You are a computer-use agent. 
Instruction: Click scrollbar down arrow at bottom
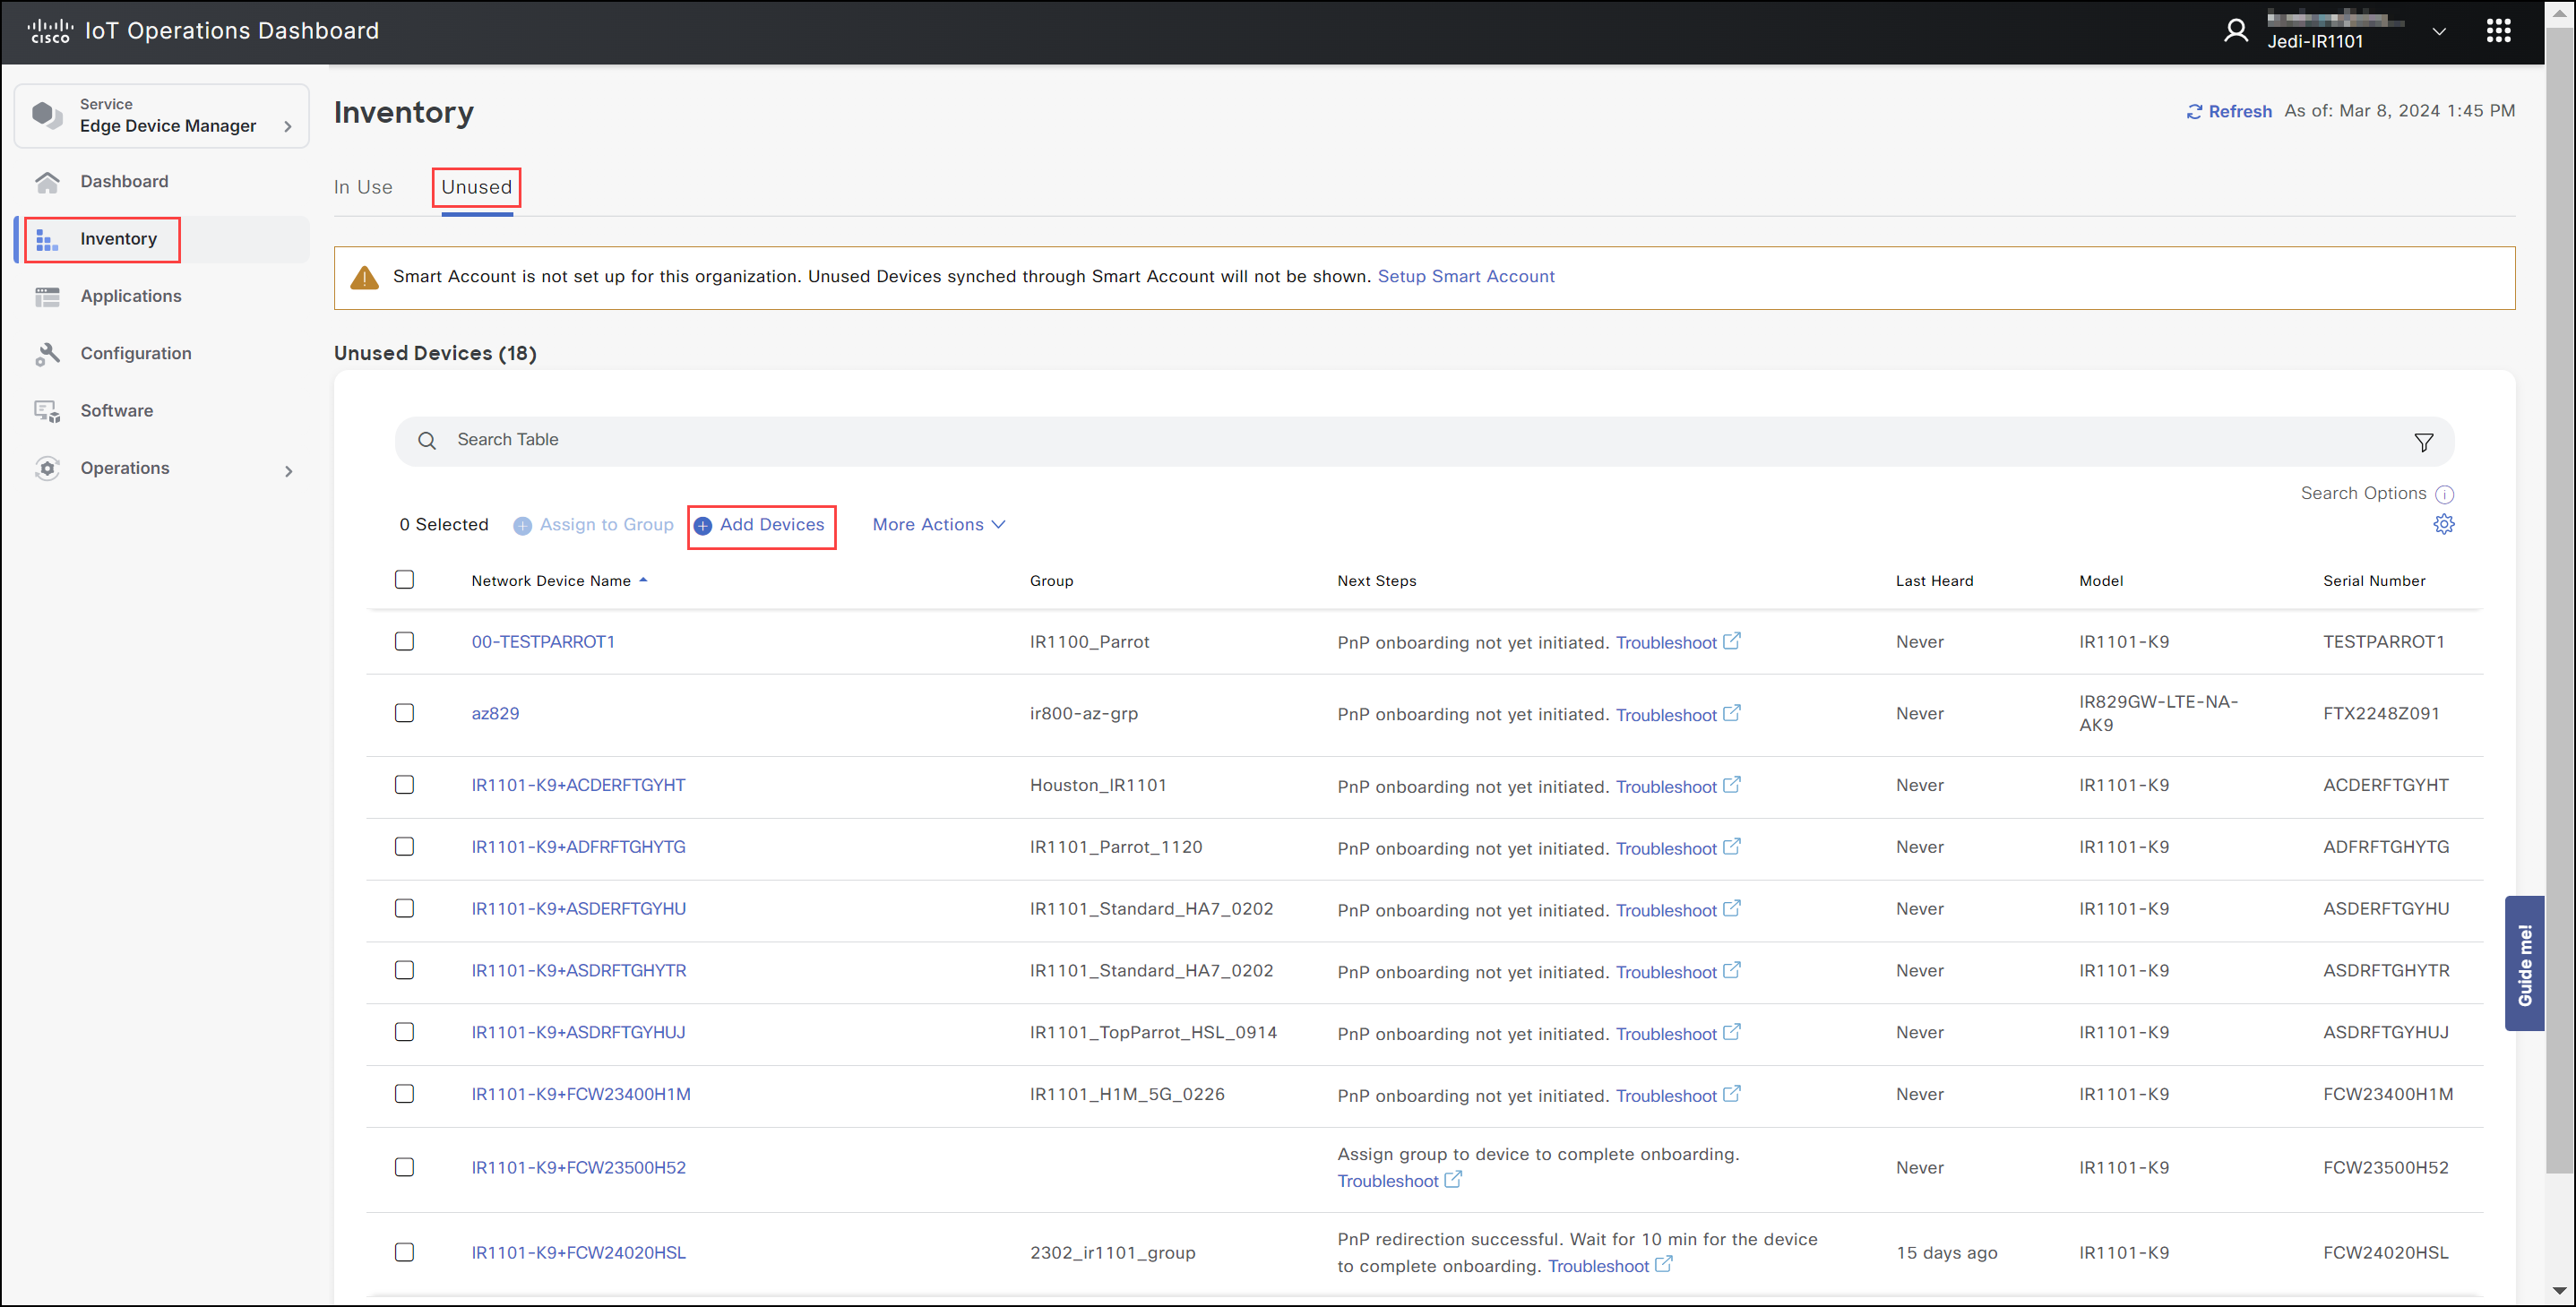pyautogui.click(x=2560, y=1291)
